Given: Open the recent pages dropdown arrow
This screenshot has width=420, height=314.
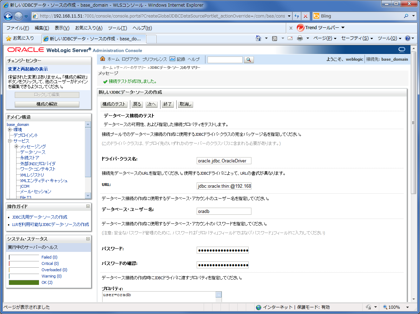Looking at the screenshot, I should 26,16.
